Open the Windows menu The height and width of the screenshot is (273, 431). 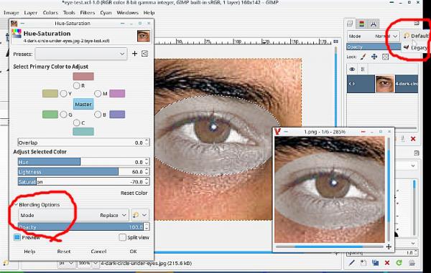tap(127, 13)
